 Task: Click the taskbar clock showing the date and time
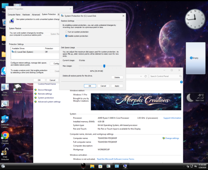[202, 166]
